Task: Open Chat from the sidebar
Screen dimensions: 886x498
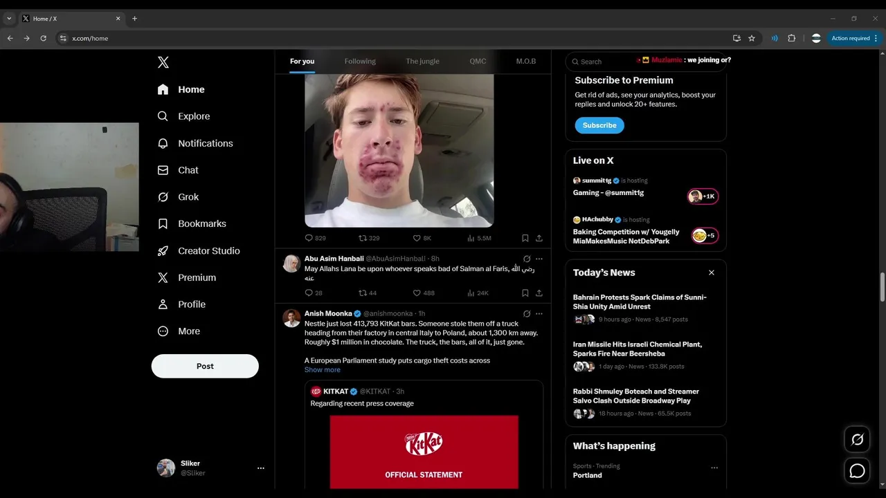Action: coord(179,170)
